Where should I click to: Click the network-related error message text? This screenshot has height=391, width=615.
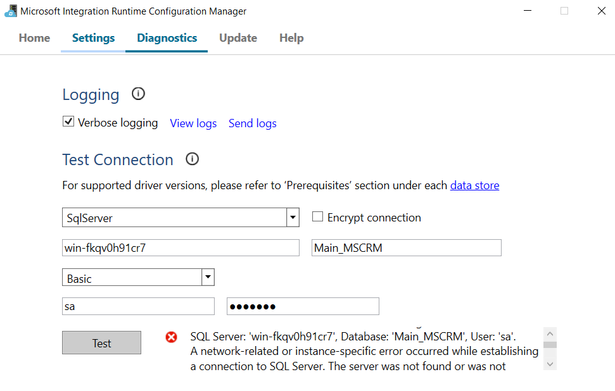click(364, 351)
